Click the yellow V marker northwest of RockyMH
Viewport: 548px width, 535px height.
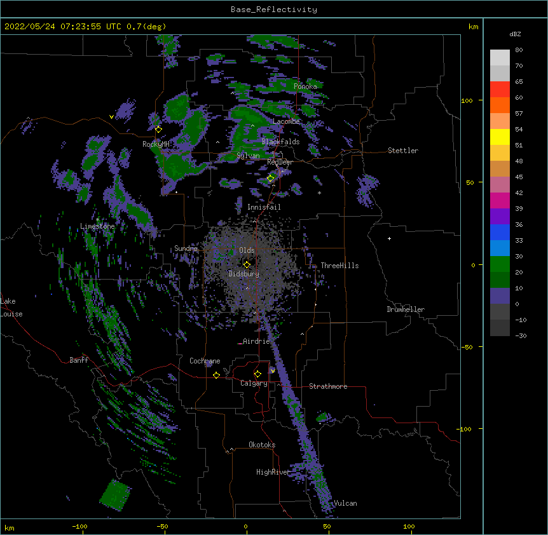(111, 117)
